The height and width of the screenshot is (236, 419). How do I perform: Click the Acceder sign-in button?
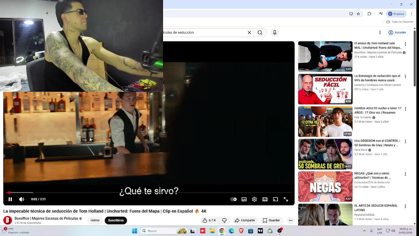397,32
